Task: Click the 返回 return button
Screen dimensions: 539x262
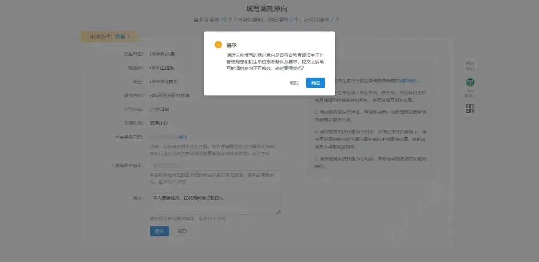Action: (183, 231)
